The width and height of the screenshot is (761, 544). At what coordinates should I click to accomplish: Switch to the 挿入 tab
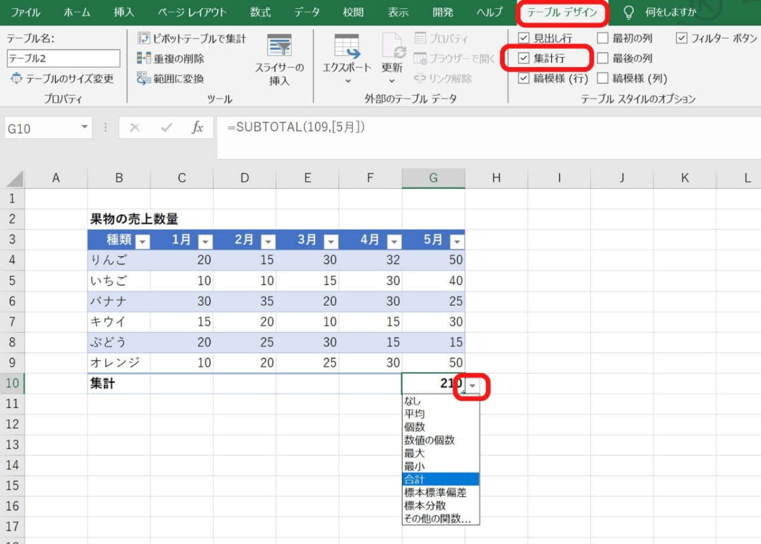[x=124, y=12]
